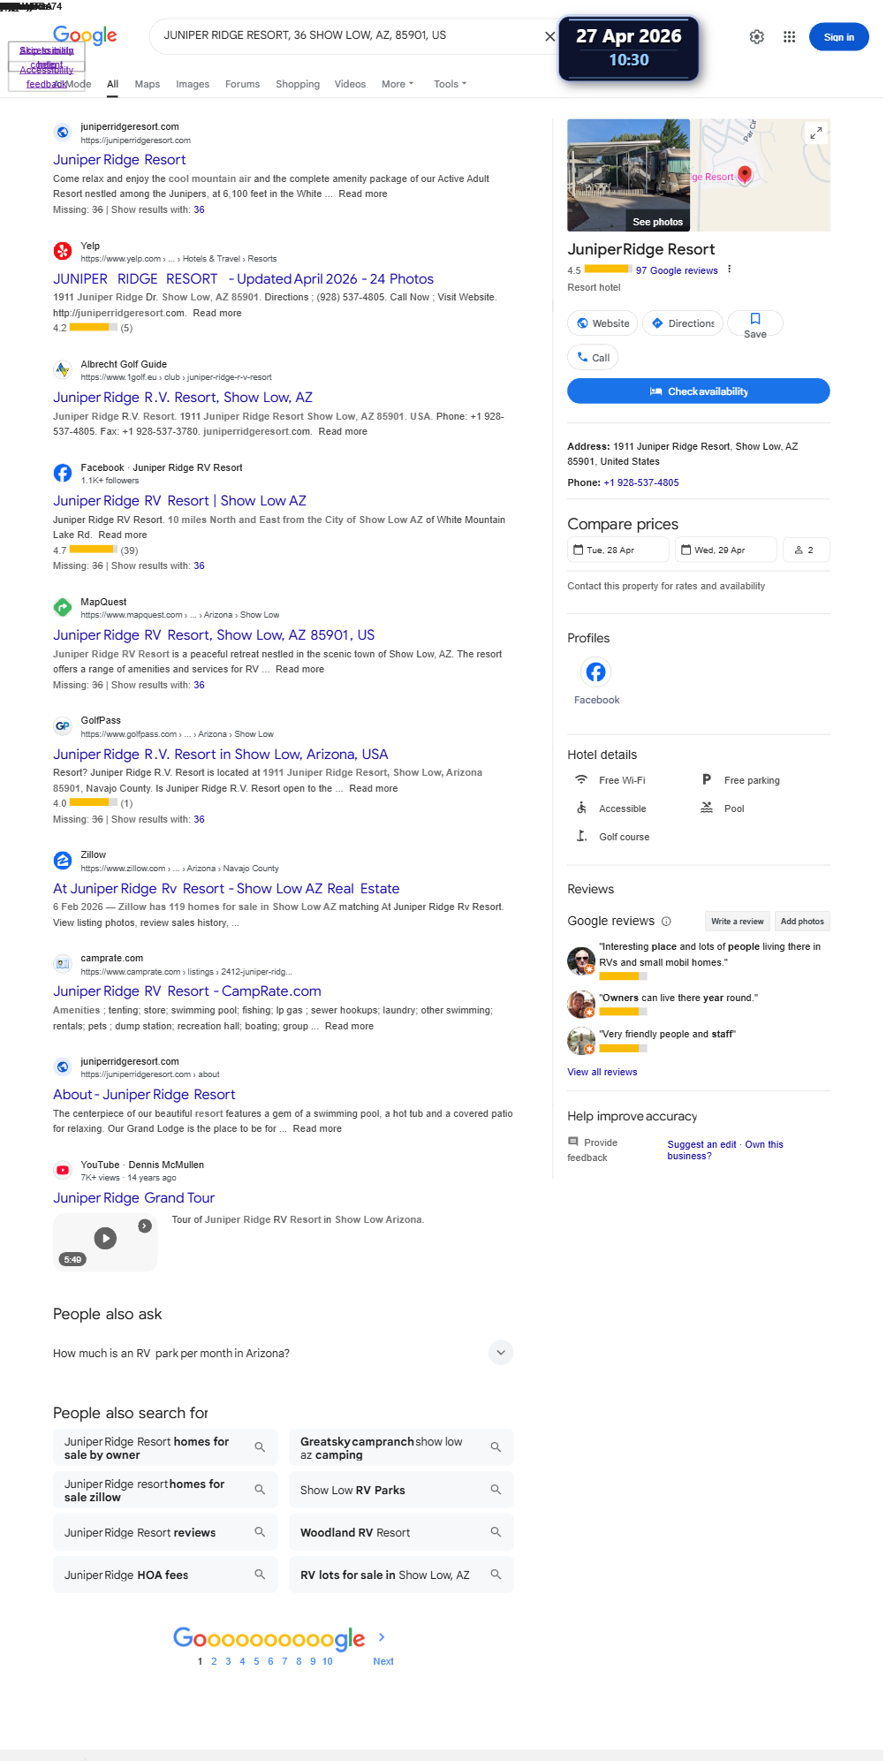Play the Juniper Ridge Grand Tour video
The width and height of the screenshot is (894, 1761).
pos(105,1239)
